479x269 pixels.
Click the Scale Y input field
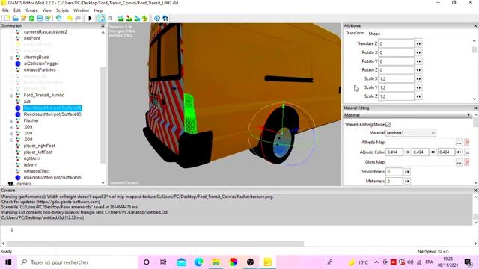(396, 87)
